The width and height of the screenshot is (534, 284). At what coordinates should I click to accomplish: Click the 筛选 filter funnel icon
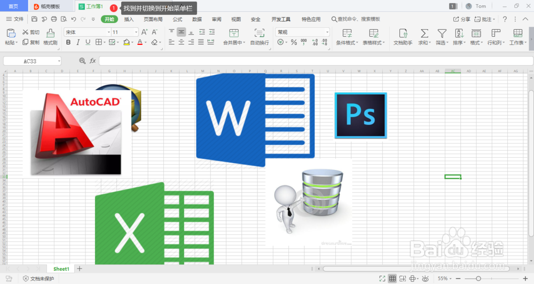tap(442, 33)
